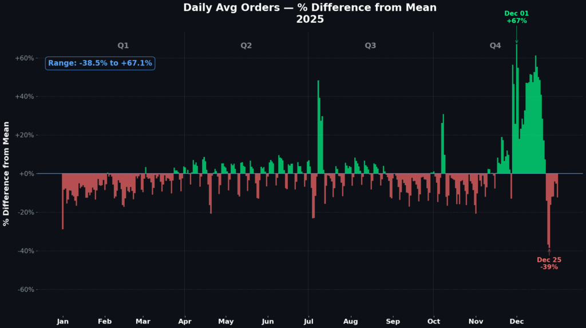Click the Dec 25 -39% low annotation
586x328 pixels.
click(549, 263)
